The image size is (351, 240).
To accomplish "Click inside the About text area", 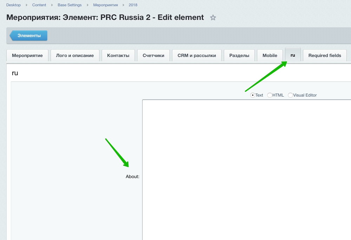I will click(x=246, y=168).
